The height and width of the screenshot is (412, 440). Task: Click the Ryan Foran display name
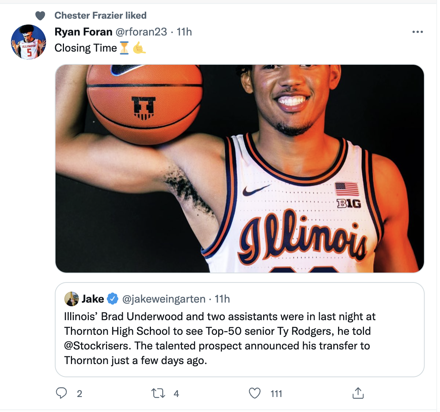click(x=83, y=32)
